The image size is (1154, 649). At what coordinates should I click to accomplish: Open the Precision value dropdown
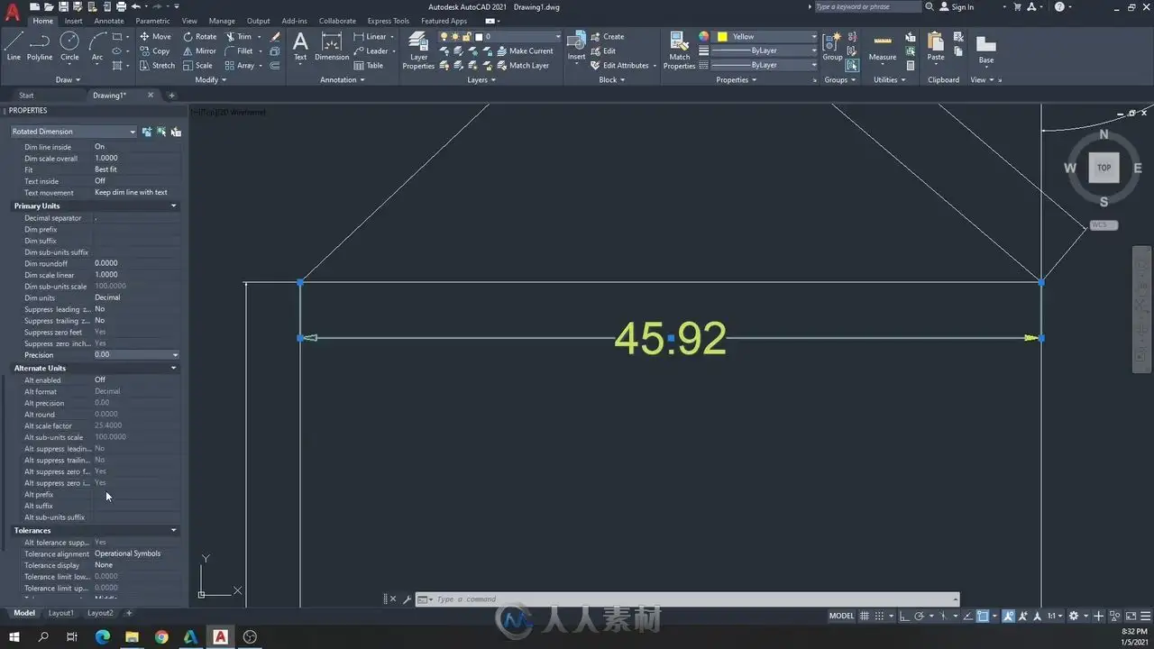click(175, 355)
